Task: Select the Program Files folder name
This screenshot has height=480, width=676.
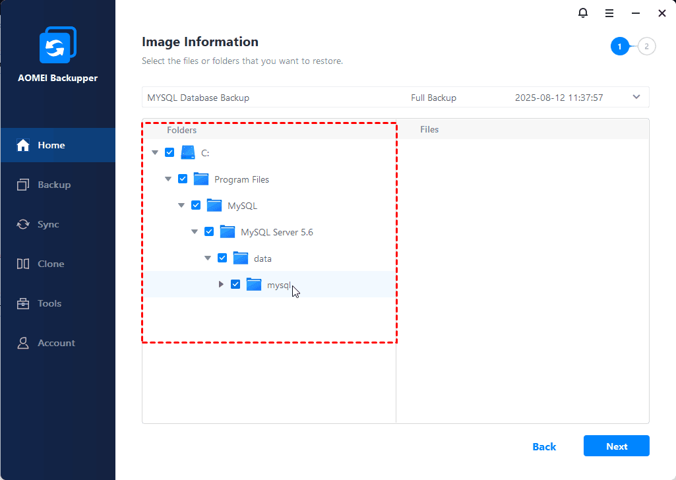Action: click(241, 180)
